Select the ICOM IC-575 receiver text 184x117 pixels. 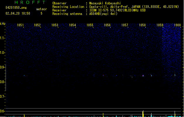click(118, 10)
